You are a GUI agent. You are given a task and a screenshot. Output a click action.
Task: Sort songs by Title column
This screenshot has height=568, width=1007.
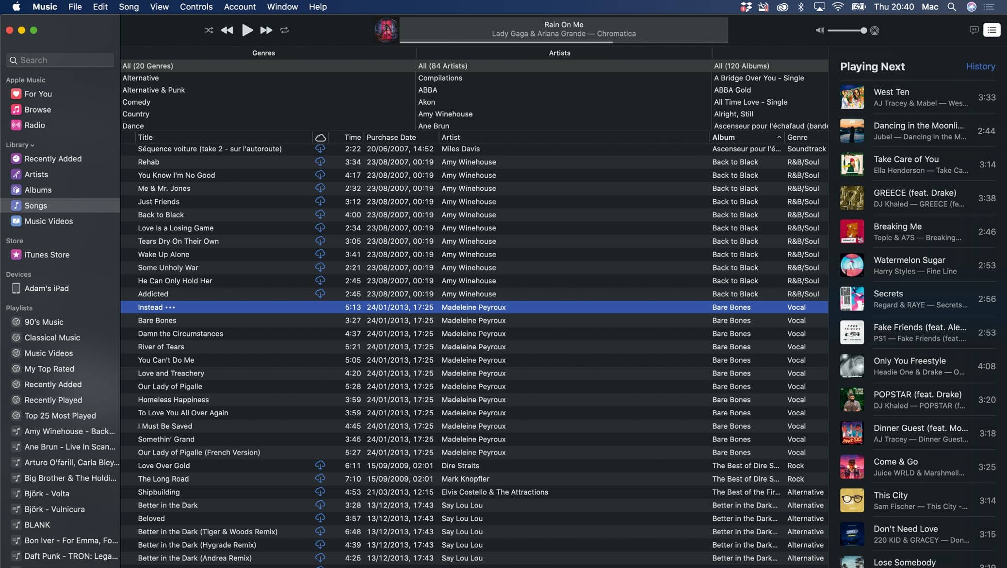click(224, 137)
